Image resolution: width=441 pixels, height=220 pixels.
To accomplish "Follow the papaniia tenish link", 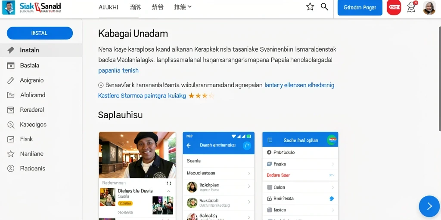I will pos(118,70).
